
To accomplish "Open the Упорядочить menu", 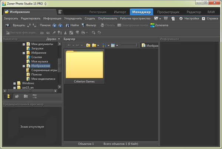I will [x=73, y=18].
